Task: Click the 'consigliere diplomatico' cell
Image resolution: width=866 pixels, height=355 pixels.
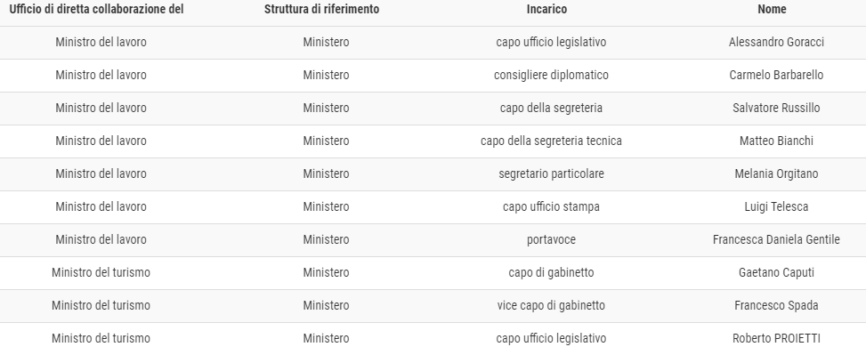Action: 551,75
